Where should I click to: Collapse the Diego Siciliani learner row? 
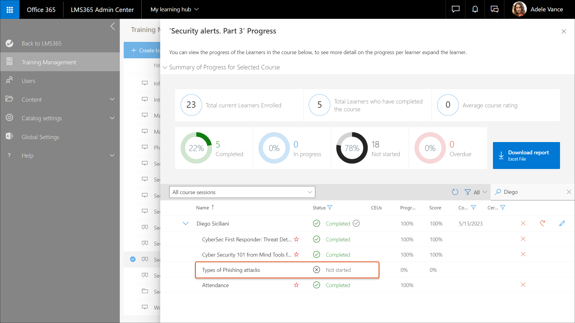pyautogui.click(x=186, y=223)
